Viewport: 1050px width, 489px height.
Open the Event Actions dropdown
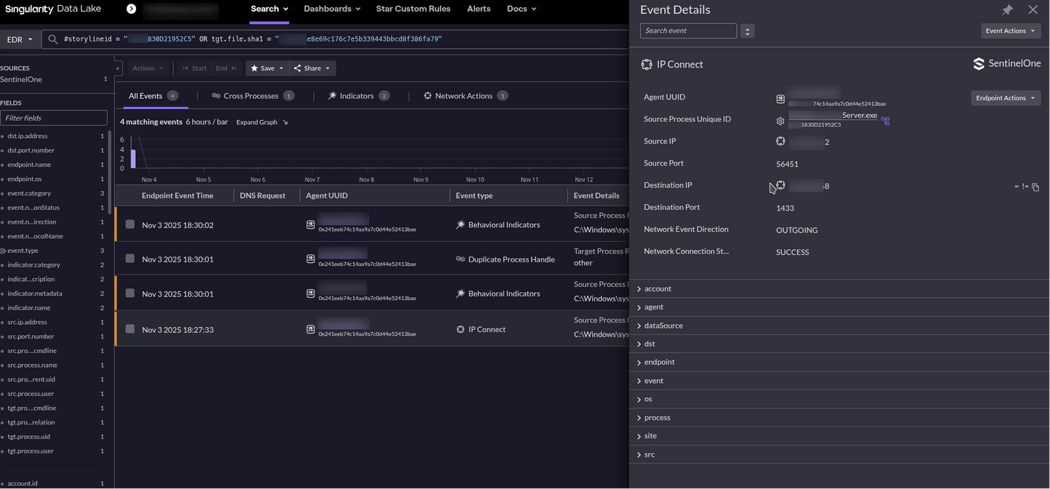click(1011, 31)
